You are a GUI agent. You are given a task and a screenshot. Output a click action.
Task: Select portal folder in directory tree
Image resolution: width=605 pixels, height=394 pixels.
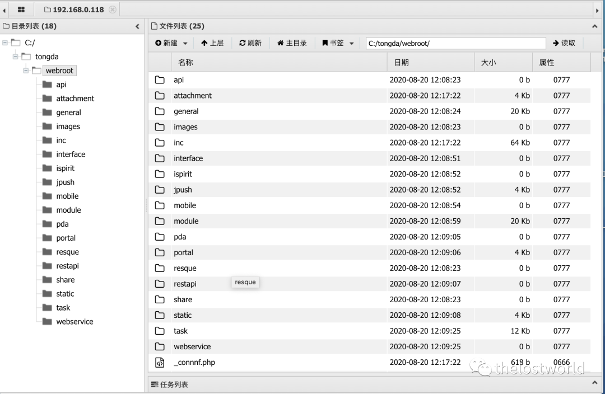[66, 238]
